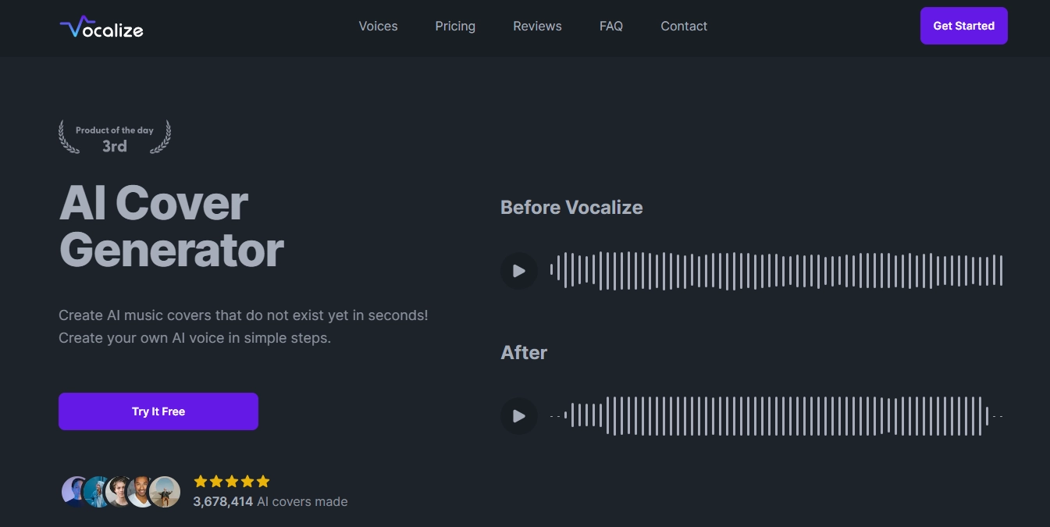Go to the Contact page

pos(683,26)
